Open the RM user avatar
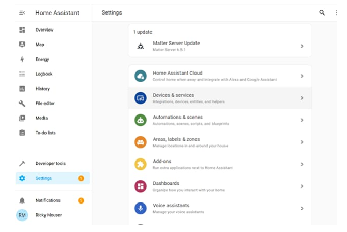The image size is (347, 232). coord(22,215)
